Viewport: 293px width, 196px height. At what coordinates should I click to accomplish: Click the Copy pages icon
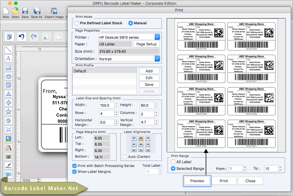59,37
